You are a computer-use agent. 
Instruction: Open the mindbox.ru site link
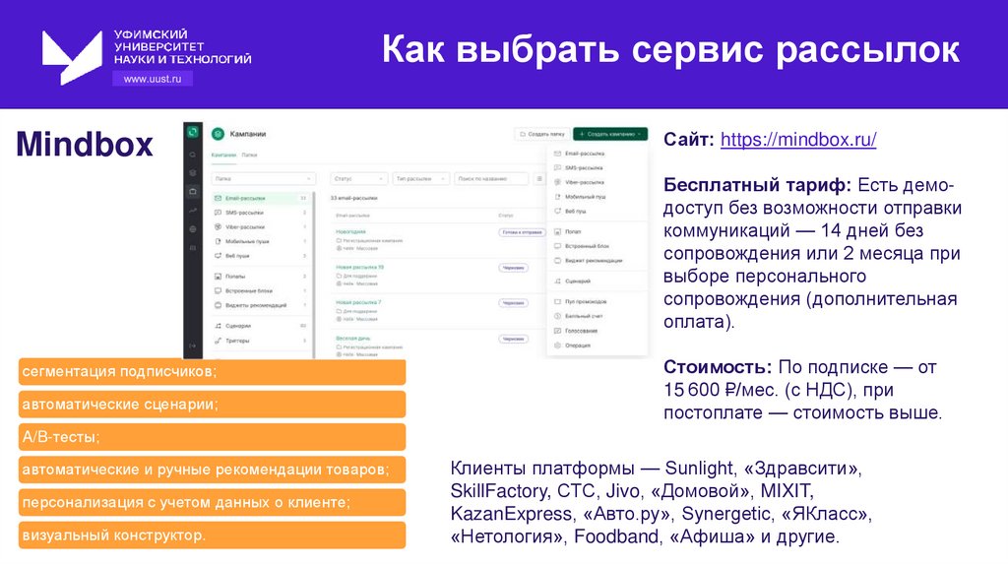click(797, 140)
